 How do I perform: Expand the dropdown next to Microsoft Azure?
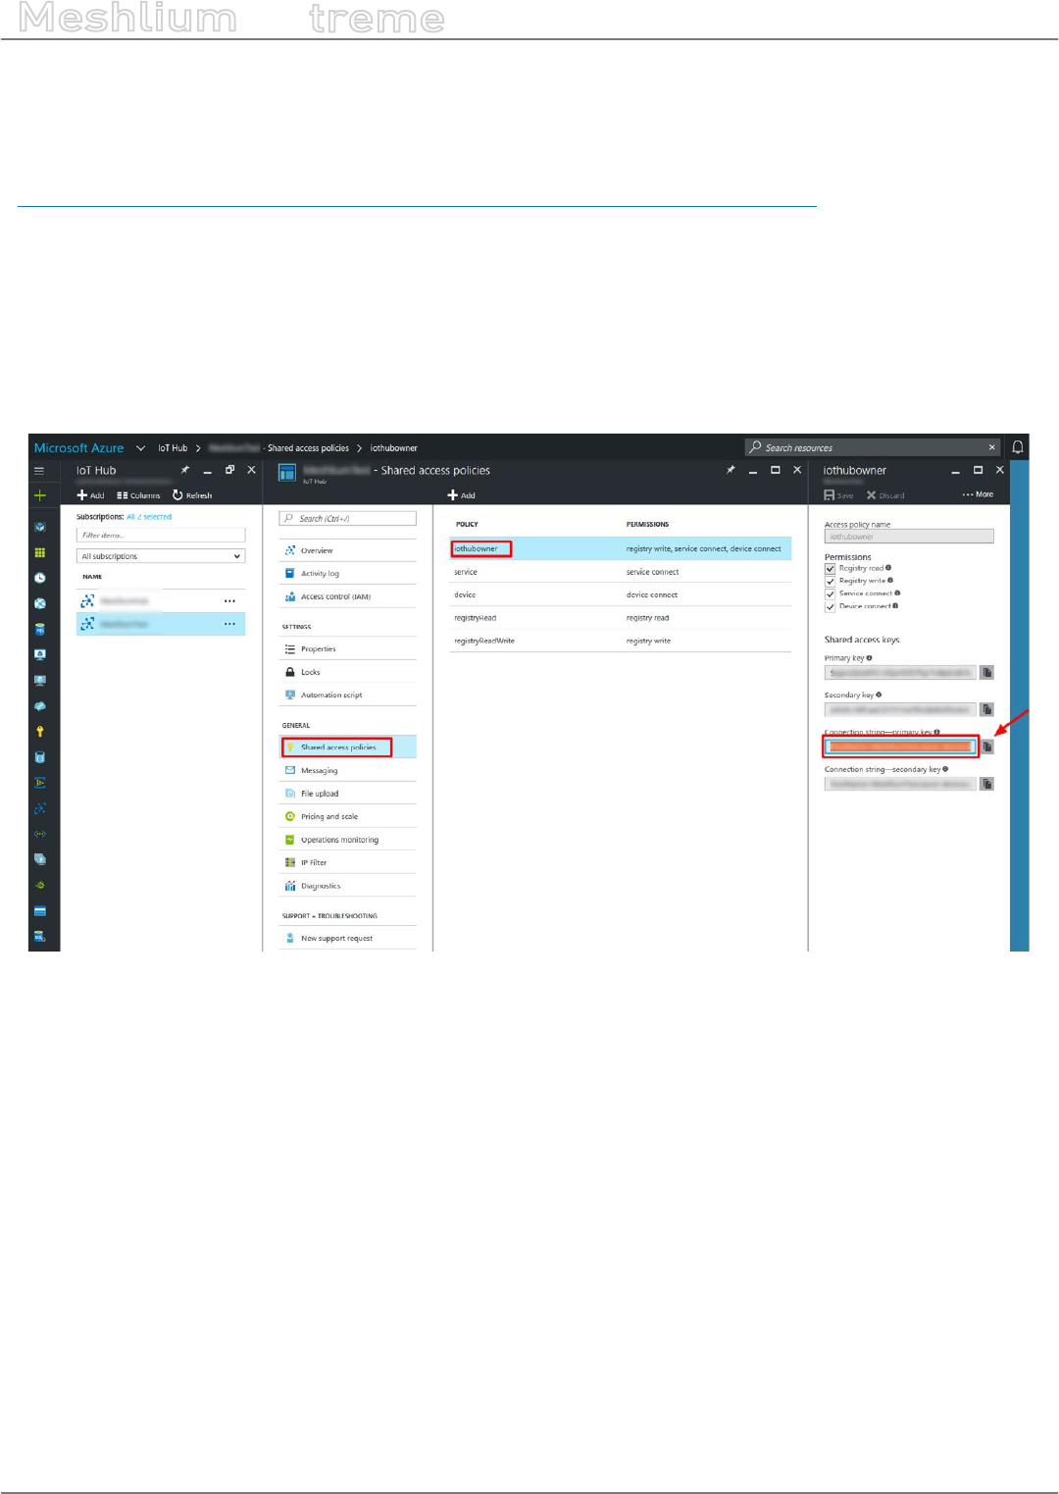[140, 448]
